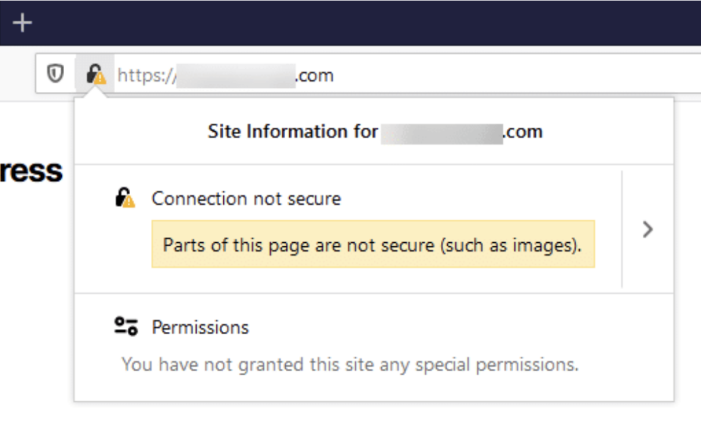Click the vertical divider beside the chevron
The width and height of the screenshot is (701, 431).
point(622,229)
